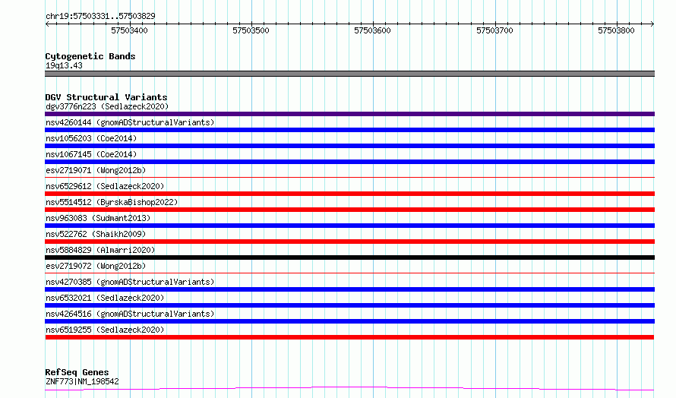Click the blue nsv4260144 variant bar
This screenshot has width=676, height=398.
point(349,130)
